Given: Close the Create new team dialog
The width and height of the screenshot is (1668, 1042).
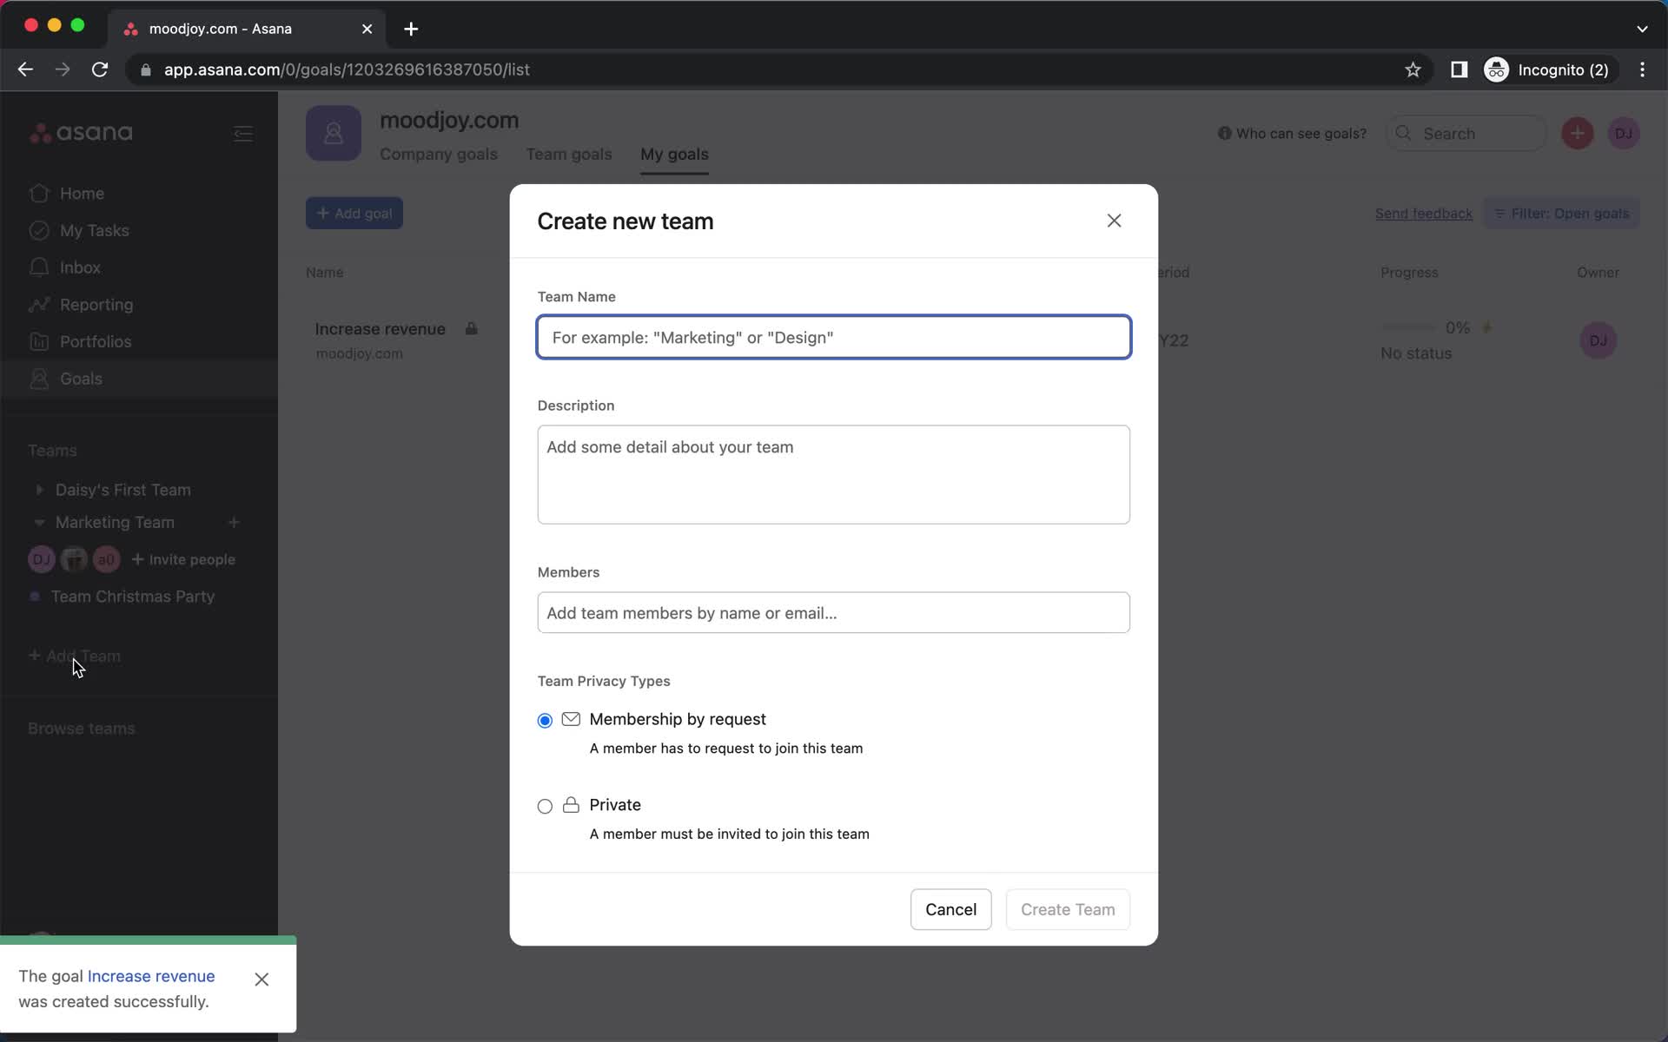Looking at the screenshot, I should (x=1114, y=221).
